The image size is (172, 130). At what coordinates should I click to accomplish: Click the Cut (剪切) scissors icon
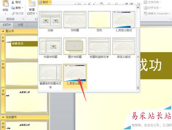tap(13, 2)
